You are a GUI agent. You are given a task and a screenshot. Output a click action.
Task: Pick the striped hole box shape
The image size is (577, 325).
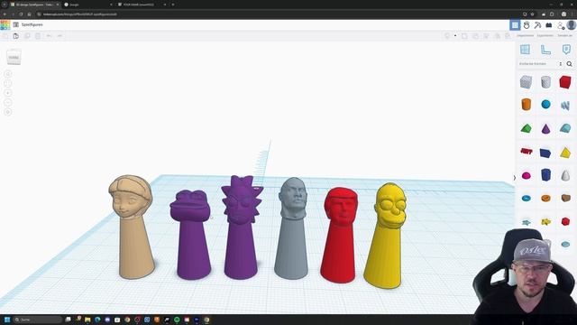pyautogui.click(x=526, y=82)
